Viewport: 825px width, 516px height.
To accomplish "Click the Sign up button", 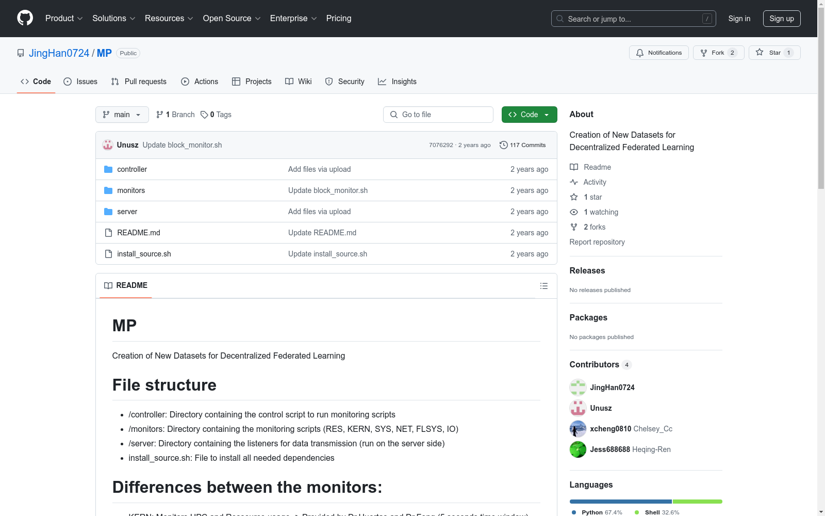I will click(x=782, y=19).
